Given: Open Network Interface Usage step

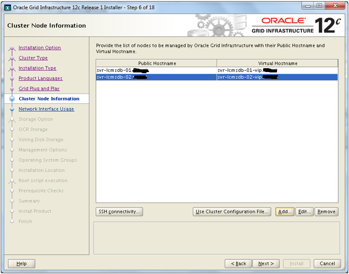Looking at the screenshot, I should pos(46,109).
